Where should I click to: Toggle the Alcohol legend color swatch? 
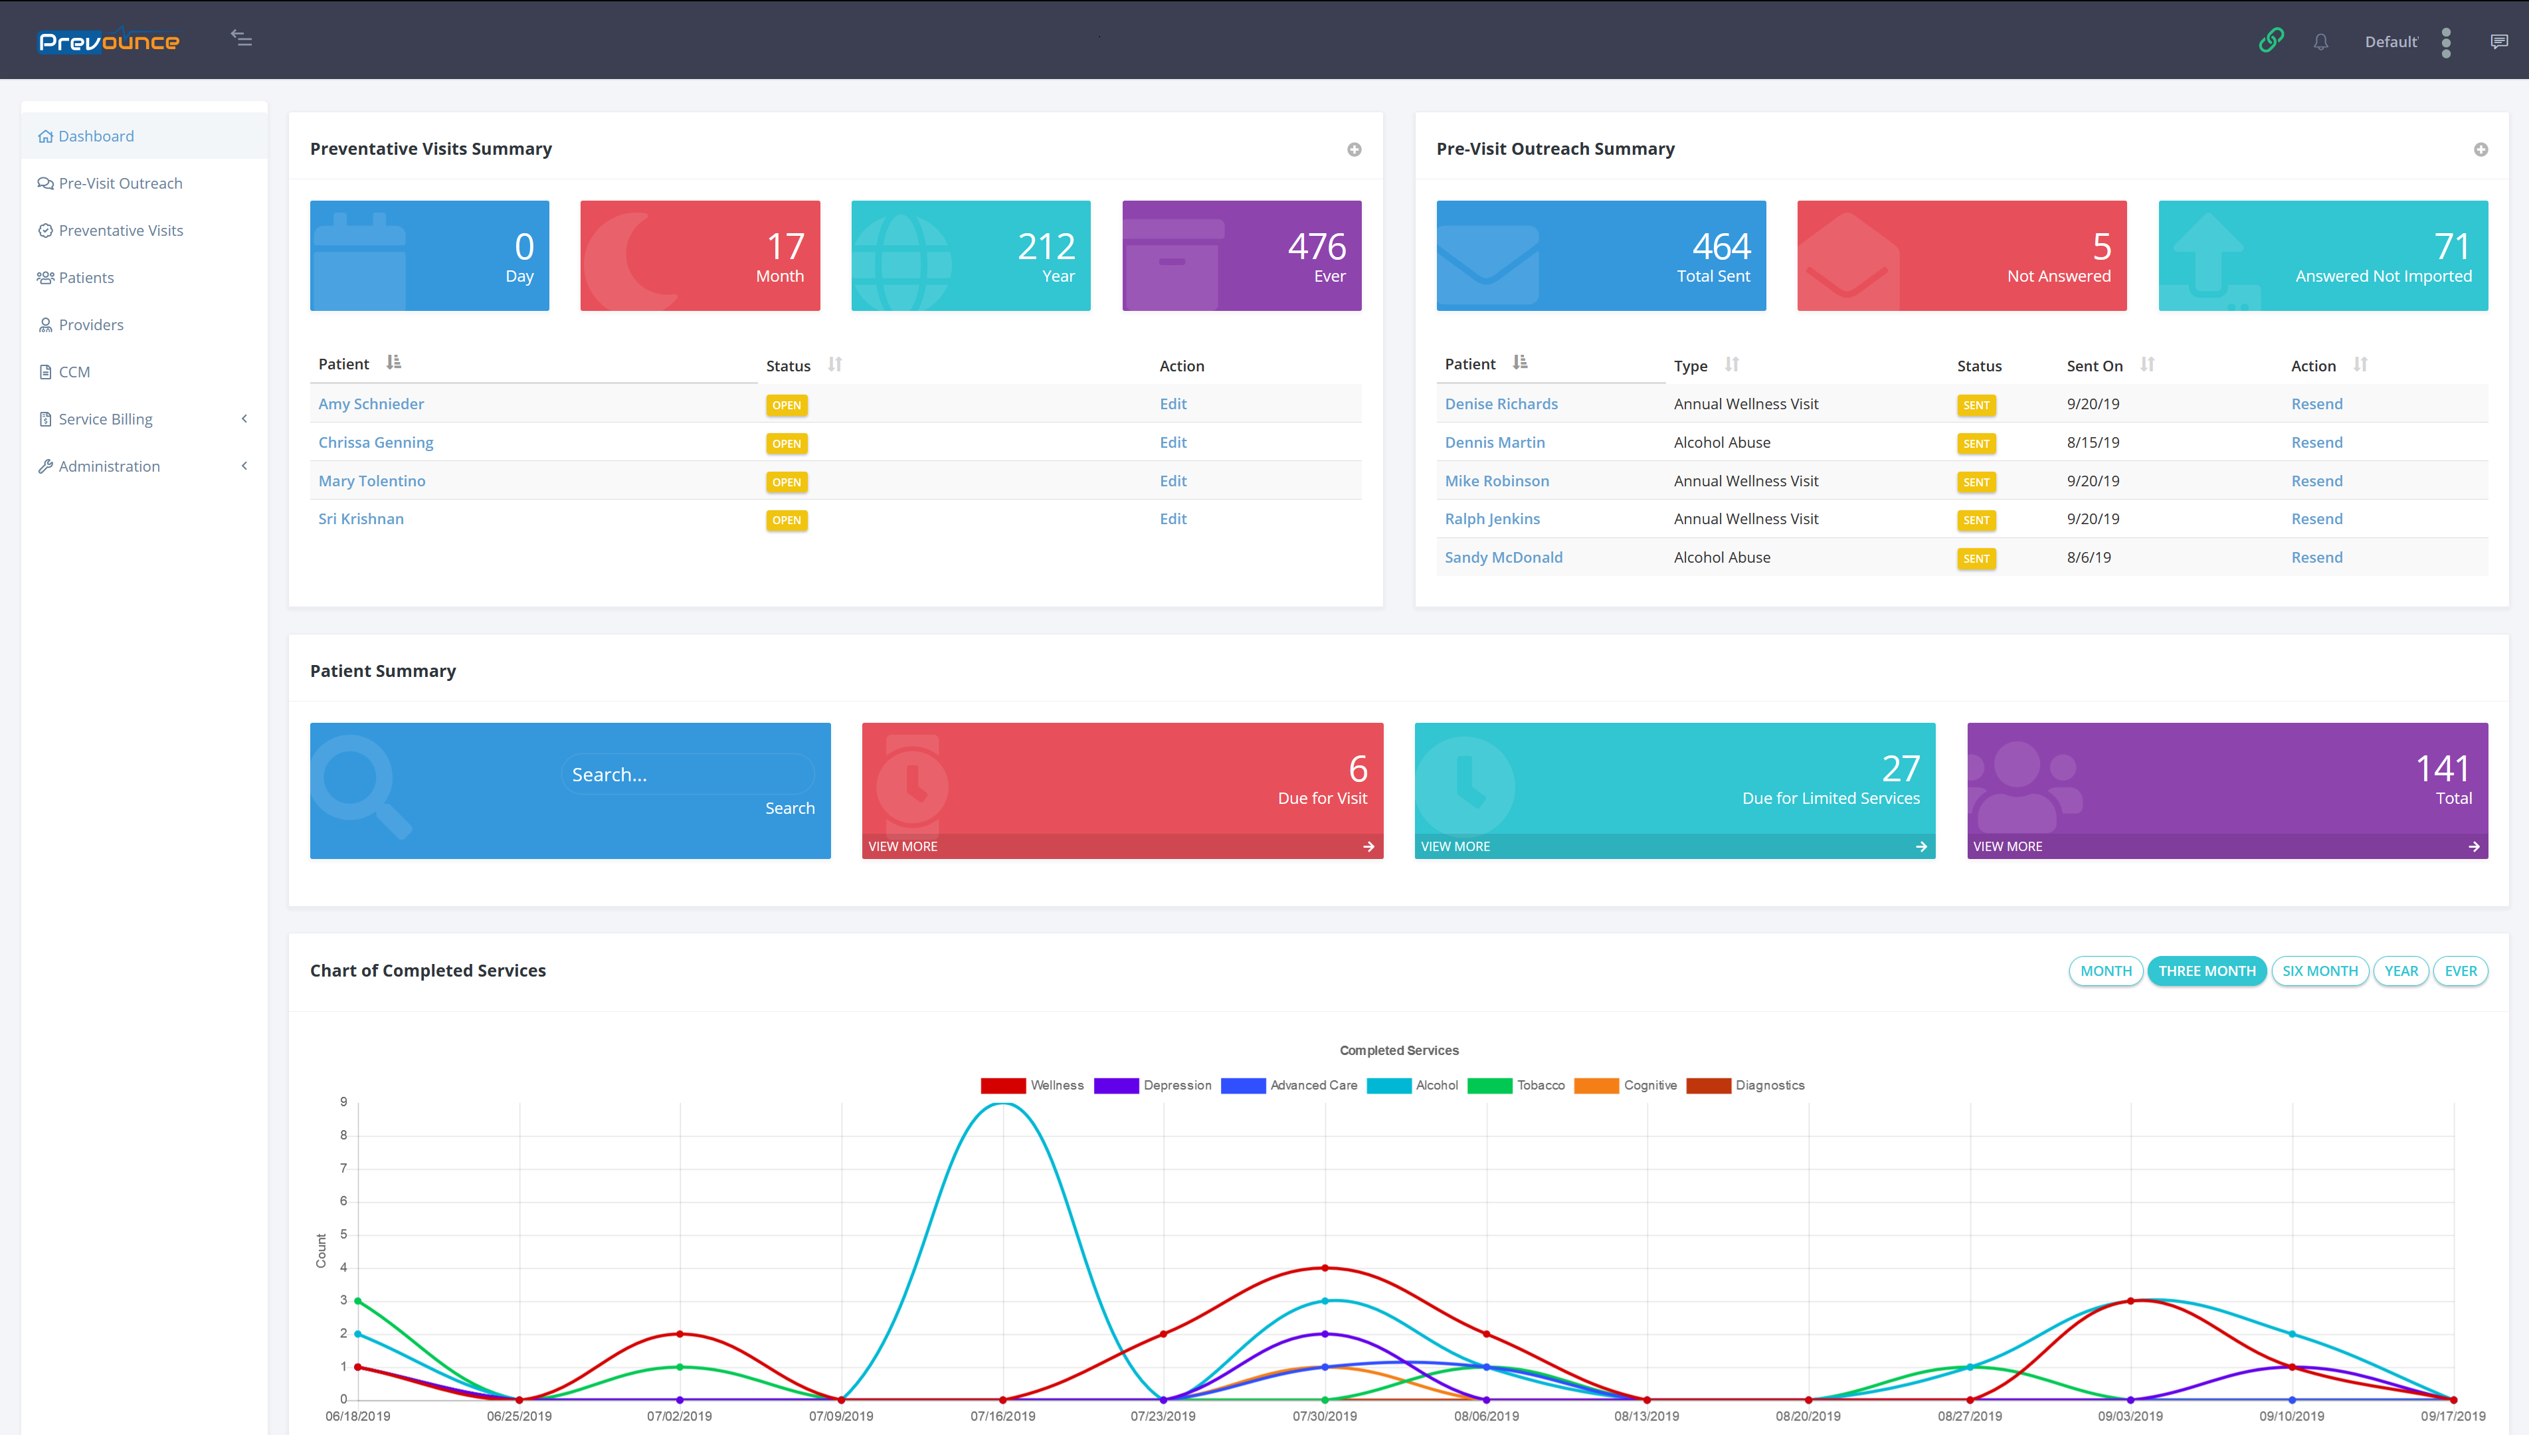click(1388, 1085)
